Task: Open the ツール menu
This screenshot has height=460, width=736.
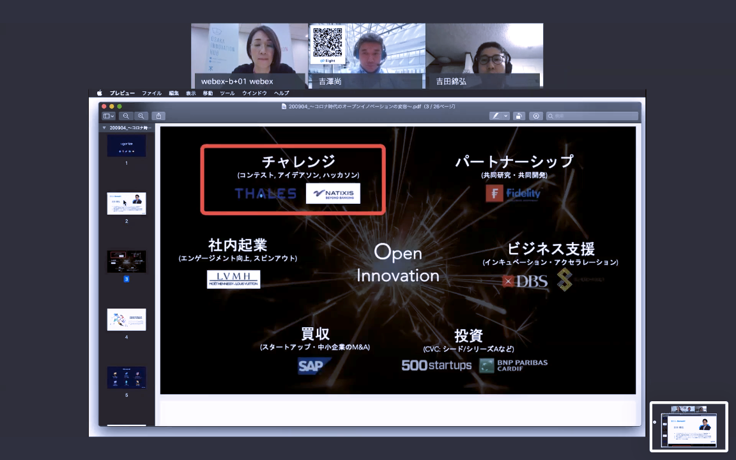Action: click(x=227, y=93)
